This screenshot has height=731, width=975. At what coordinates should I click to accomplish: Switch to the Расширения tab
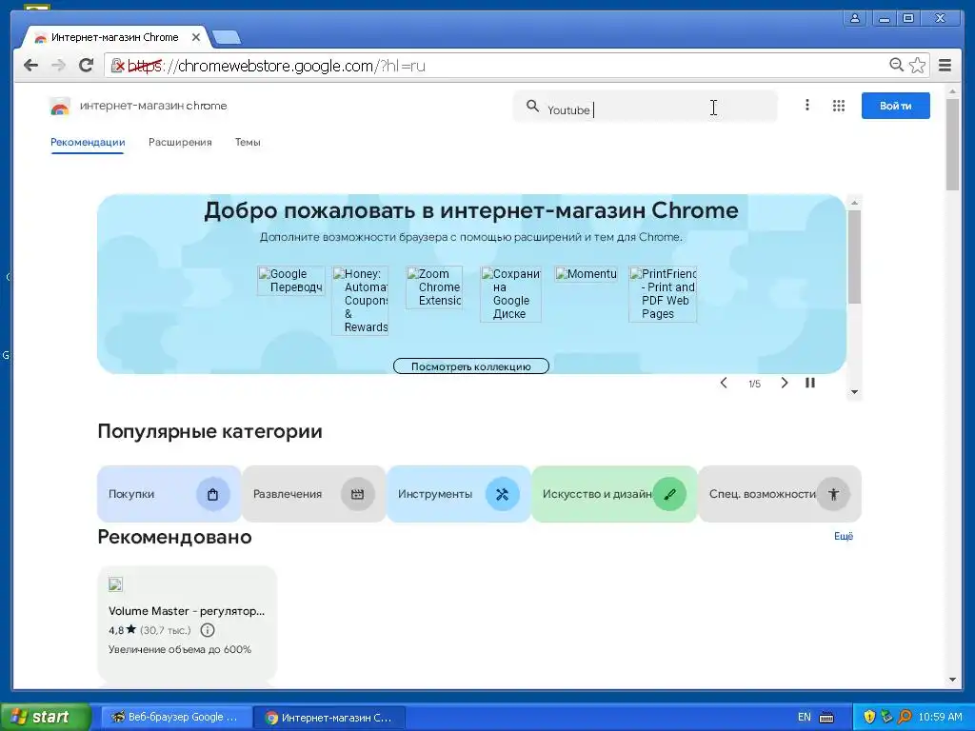tap(180, 143)
